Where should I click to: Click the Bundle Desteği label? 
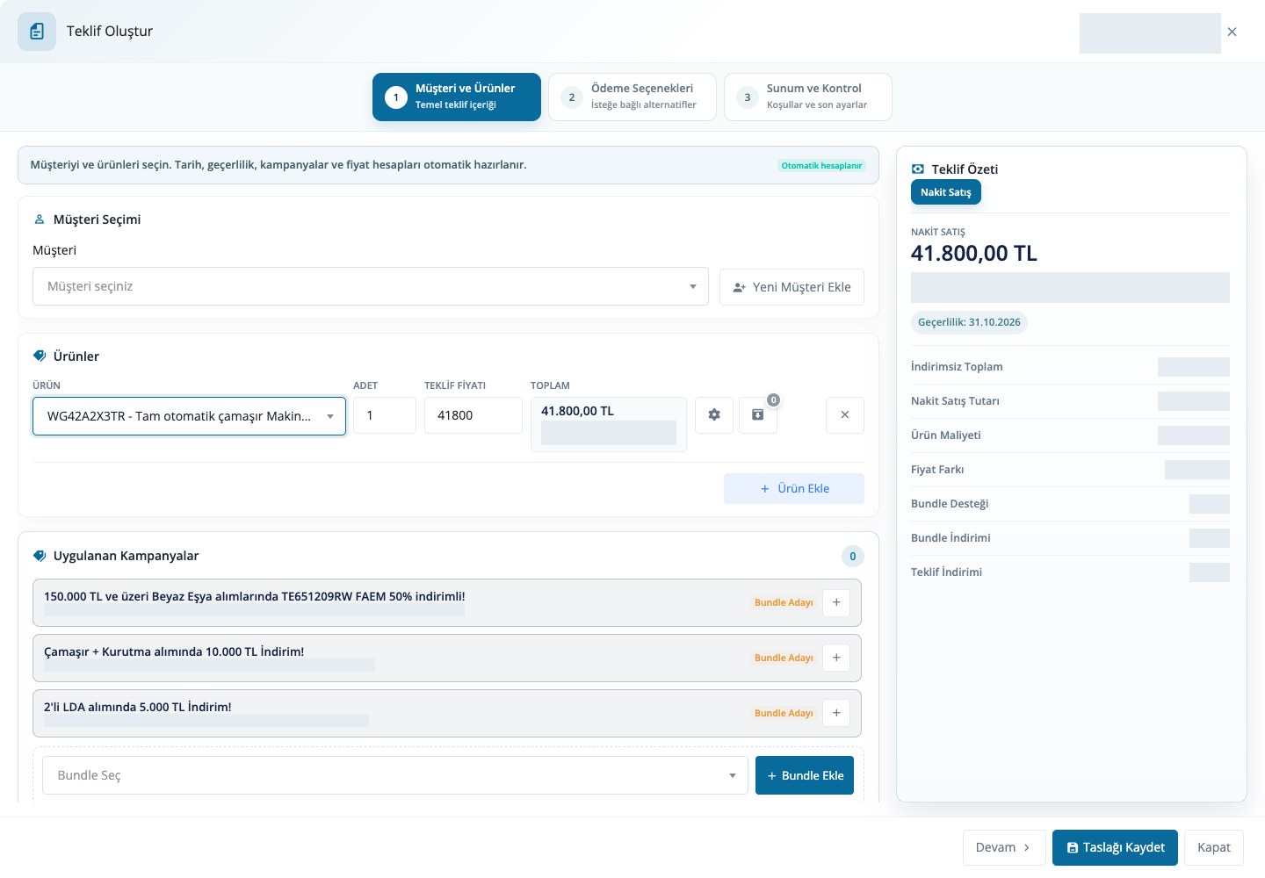coord(950,504)
